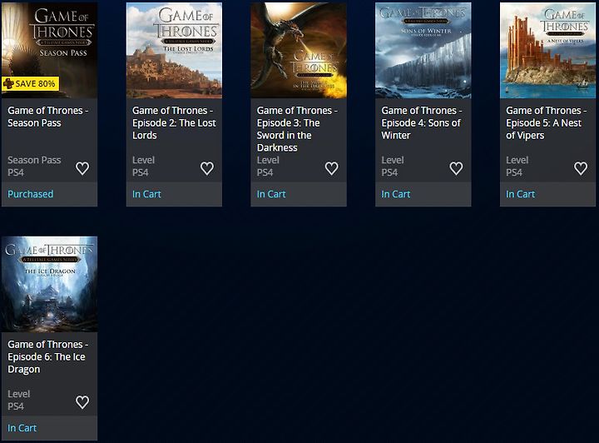This screenshot has width=599, height=443.
Task: Click 'In Cart' under Episode 2 card
Action: click(x=146, y=194)
